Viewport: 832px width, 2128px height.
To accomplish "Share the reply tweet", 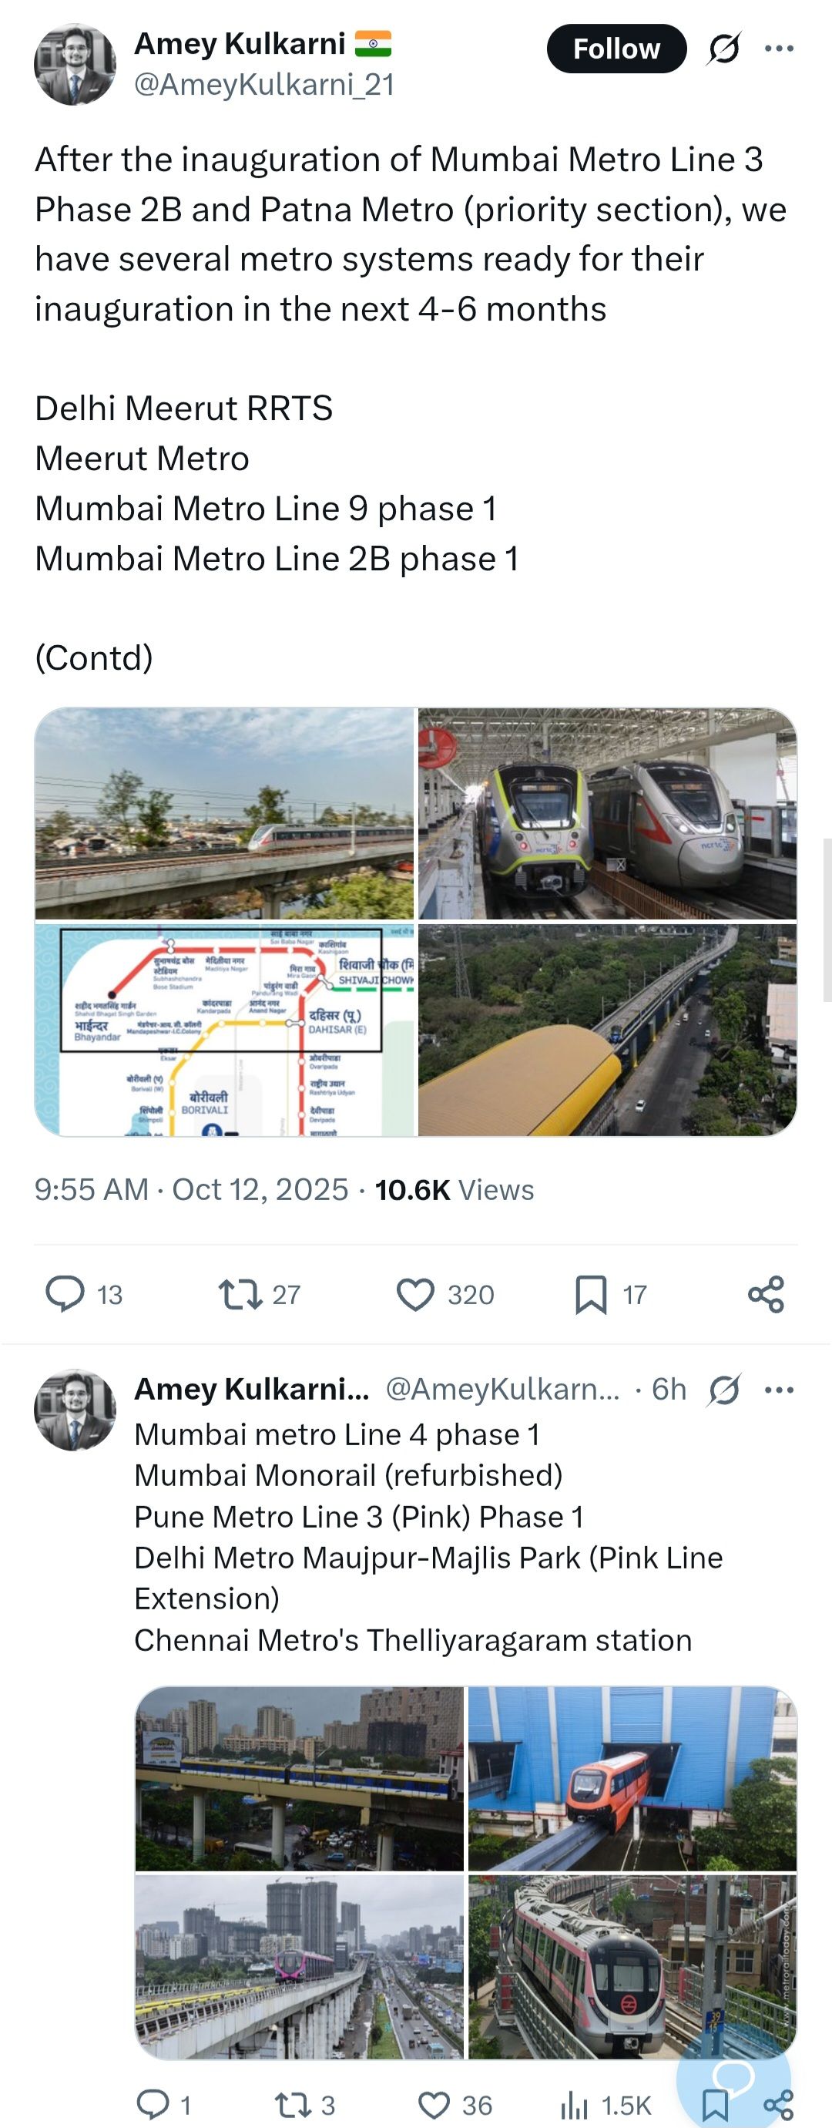I will [x=778, y=2105].
